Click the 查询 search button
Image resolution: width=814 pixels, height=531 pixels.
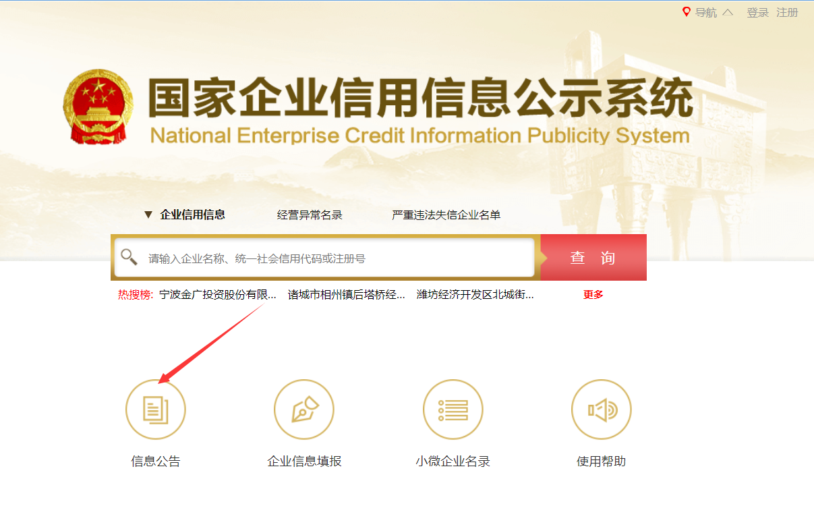coord(593,257)
